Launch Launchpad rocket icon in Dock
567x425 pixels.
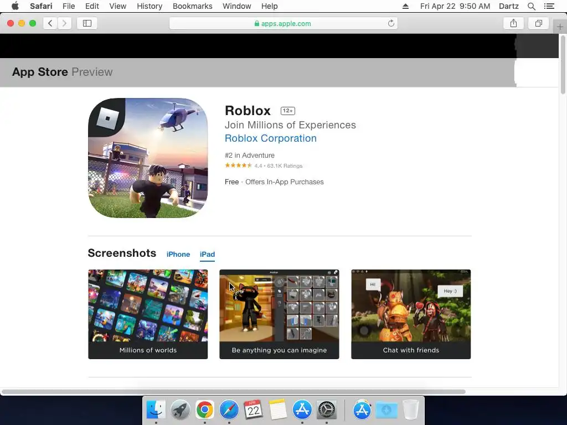coord(180,410)
